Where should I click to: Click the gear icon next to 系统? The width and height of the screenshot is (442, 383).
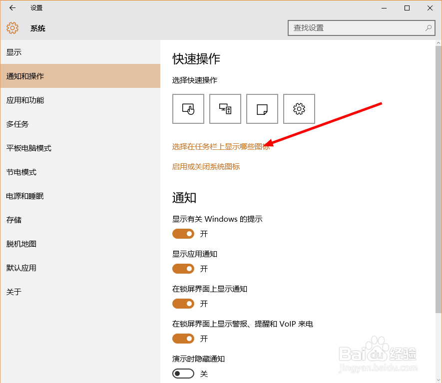[12, 28]
